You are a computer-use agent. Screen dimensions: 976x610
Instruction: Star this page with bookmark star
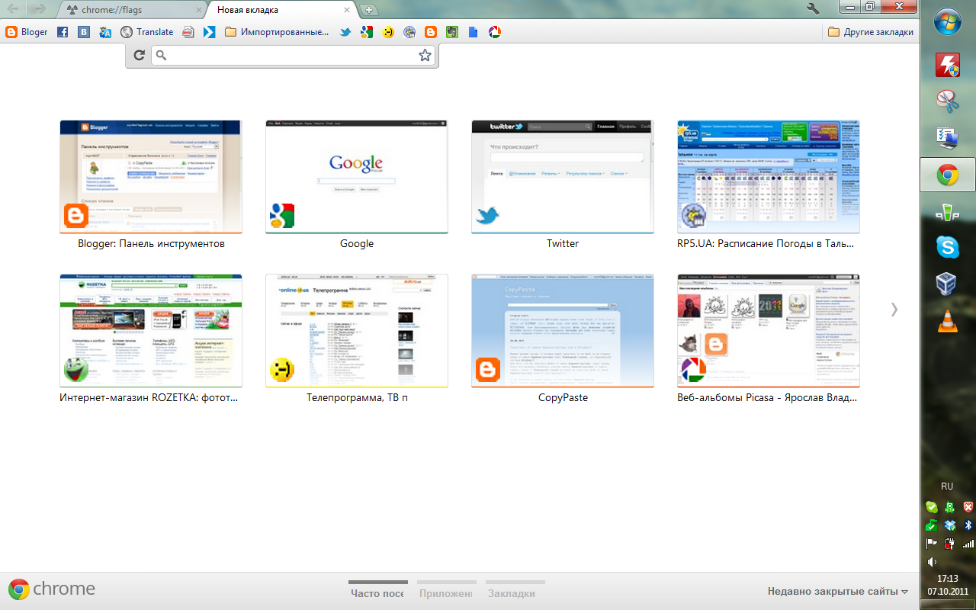[x=425, y=55]
